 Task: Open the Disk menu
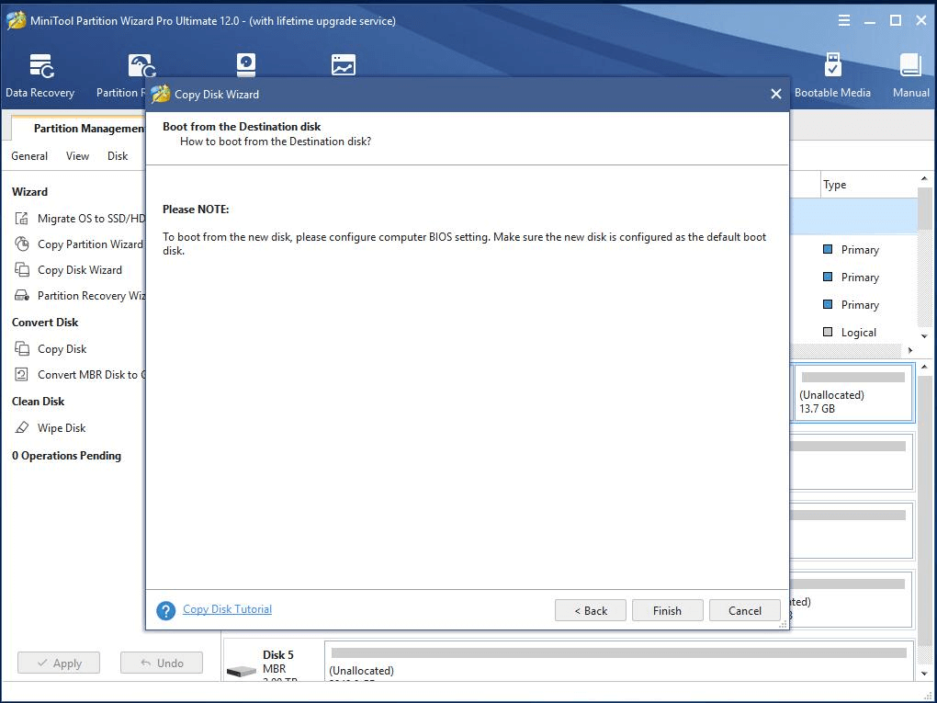point(118,156)
